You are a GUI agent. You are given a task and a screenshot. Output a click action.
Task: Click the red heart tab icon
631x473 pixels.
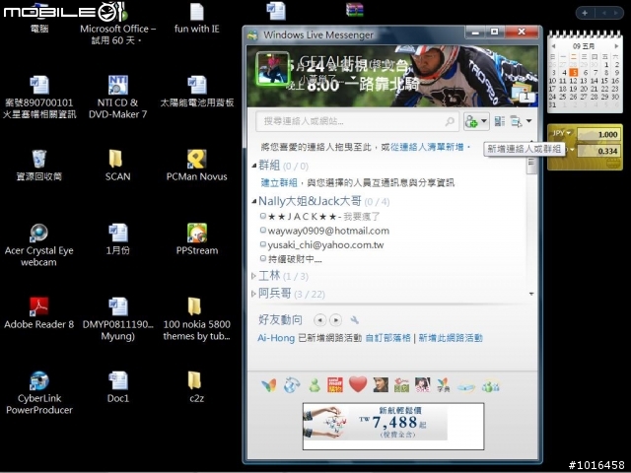pyautogui.click(x=358, y=384)
